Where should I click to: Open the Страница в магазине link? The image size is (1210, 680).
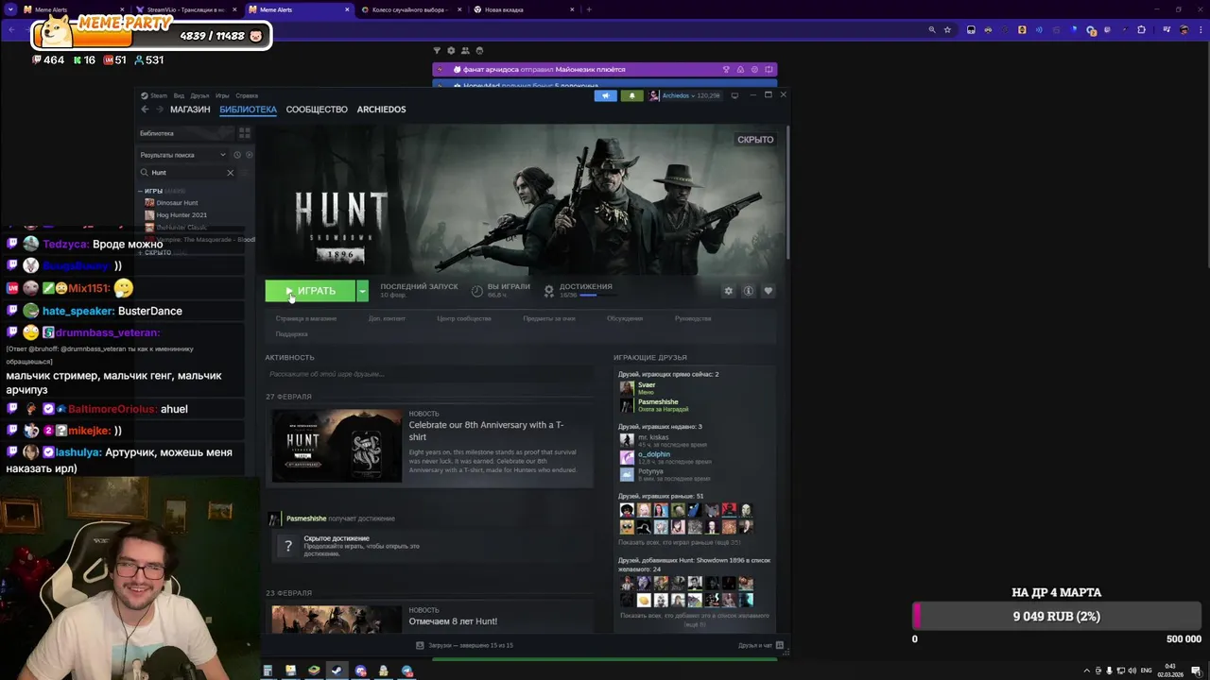pos(305,319)
